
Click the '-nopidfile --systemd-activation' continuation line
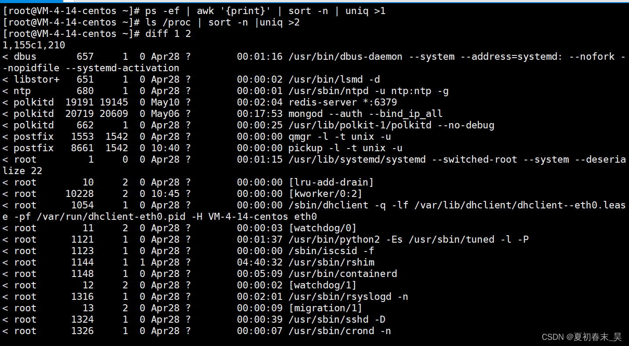pyautogui.click(x=91, y=68)
